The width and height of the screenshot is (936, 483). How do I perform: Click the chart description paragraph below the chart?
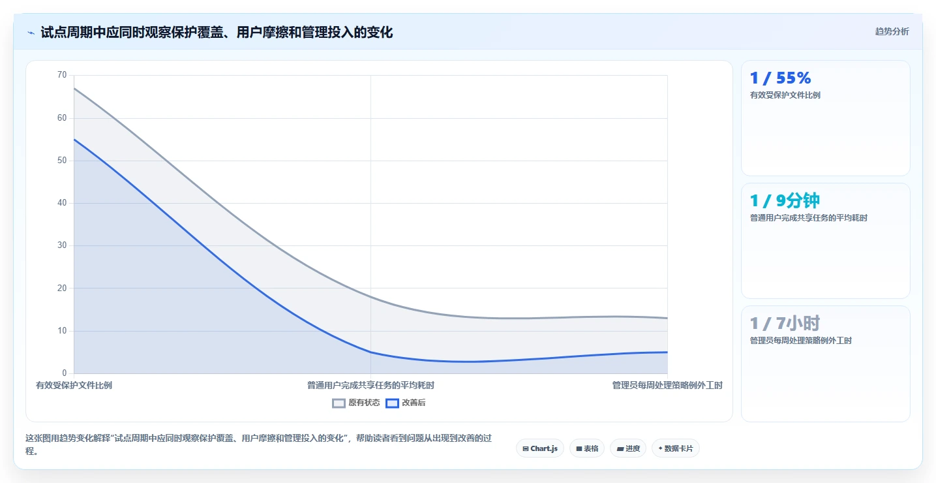tap(258, 444)
